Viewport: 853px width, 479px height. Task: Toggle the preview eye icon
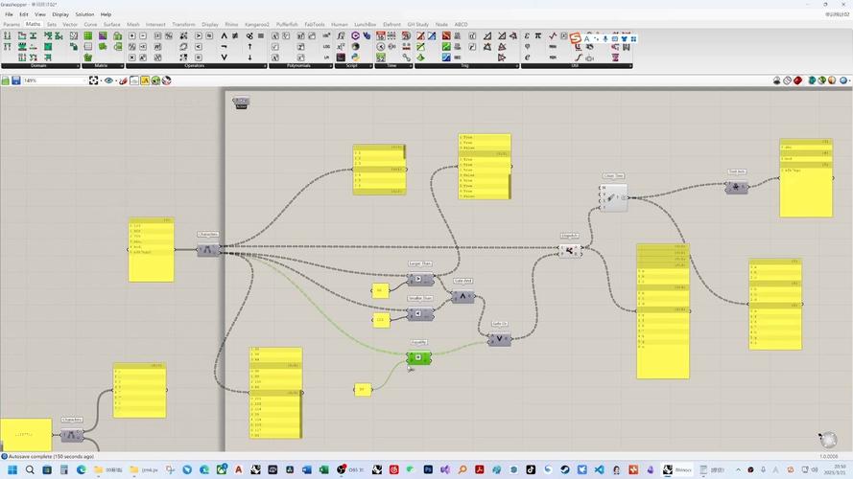pos(108,80)
